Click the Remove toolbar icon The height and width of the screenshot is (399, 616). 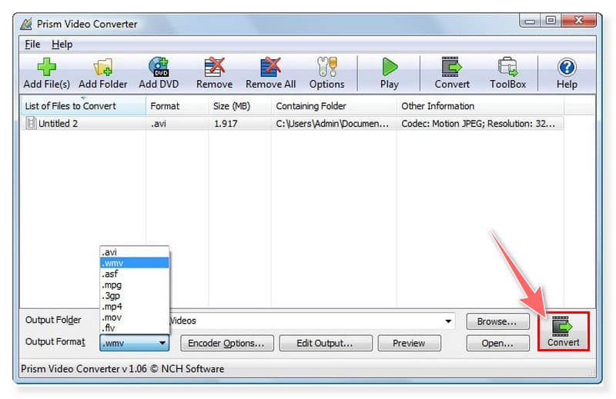(215, 73)
